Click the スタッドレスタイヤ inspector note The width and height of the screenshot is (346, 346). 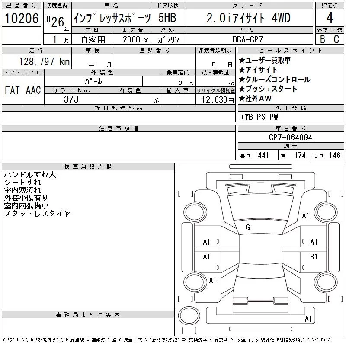click(x=37, y=214)
